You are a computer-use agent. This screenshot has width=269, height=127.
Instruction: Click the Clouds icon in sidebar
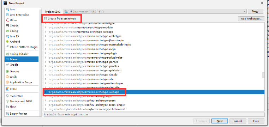(x=7, y=25)
